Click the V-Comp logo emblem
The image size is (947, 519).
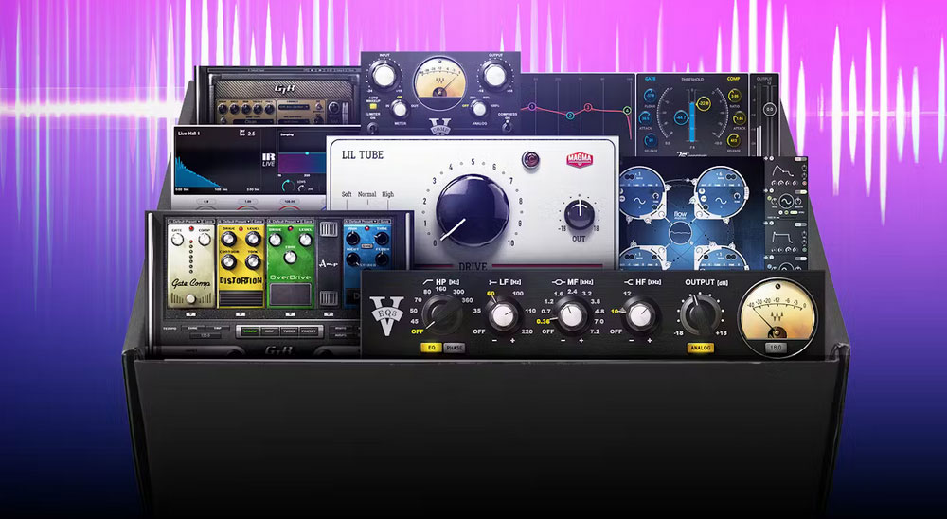click(439, 126)
